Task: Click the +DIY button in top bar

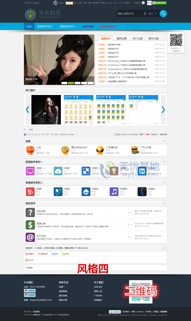Action: [x=69, y=3]
